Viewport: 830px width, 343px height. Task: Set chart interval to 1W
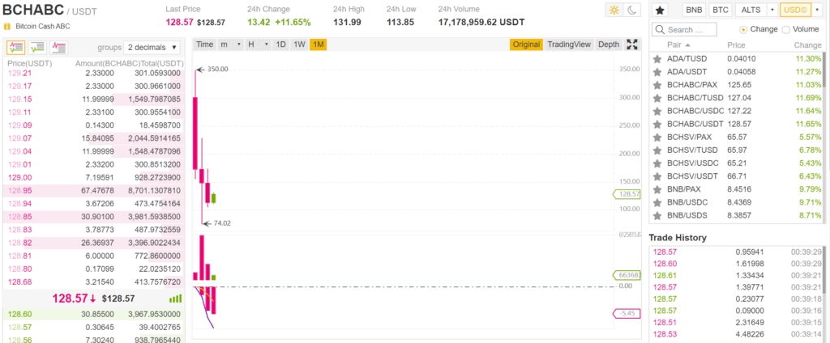[300, 44]
